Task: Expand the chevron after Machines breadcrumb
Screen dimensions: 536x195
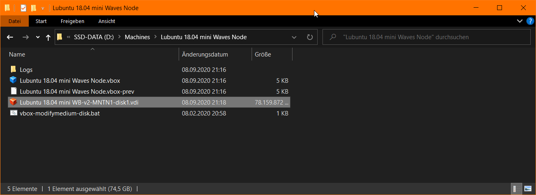Action: (x=156, y=37)
